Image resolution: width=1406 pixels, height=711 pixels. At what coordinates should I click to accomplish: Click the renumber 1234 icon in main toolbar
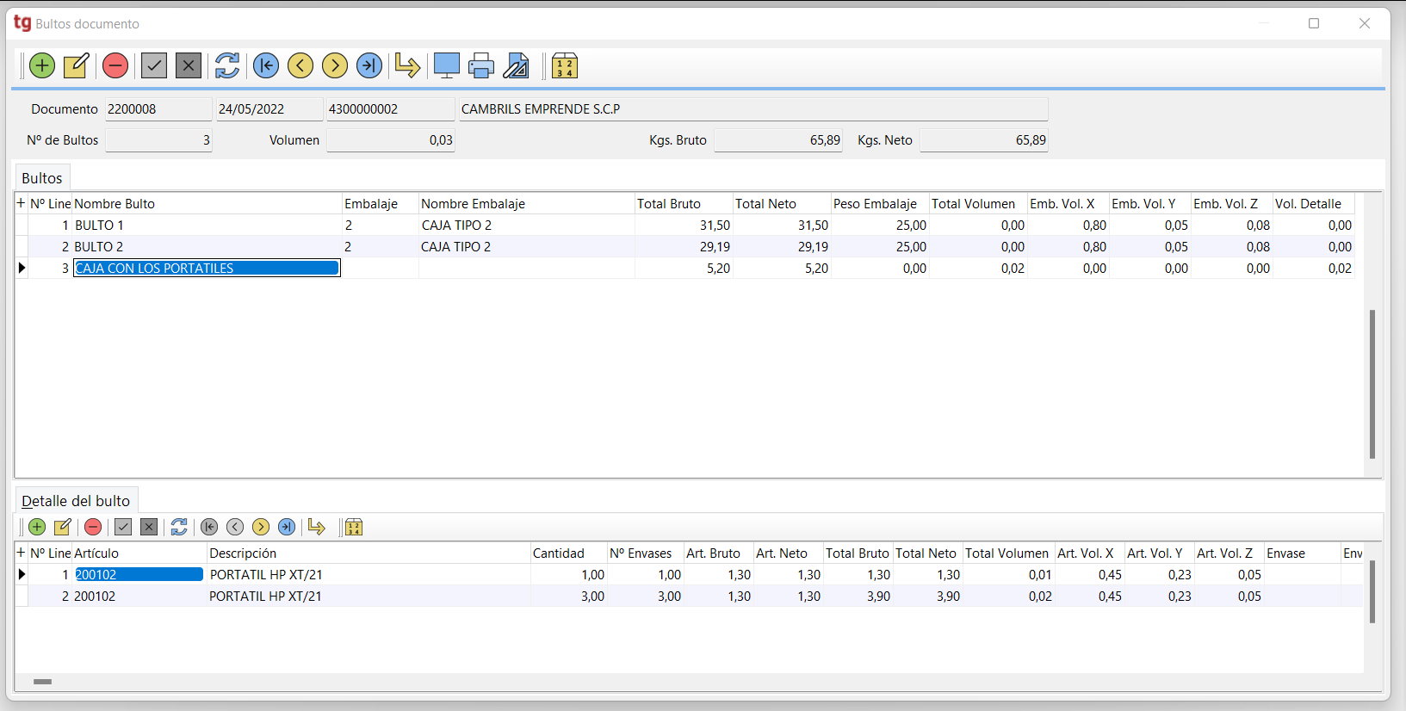[x=565, y=65]
